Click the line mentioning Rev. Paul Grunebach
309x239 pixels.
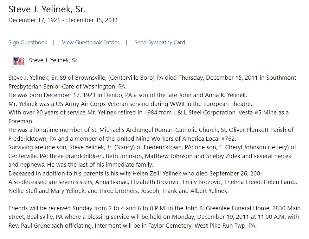[132, 226]
